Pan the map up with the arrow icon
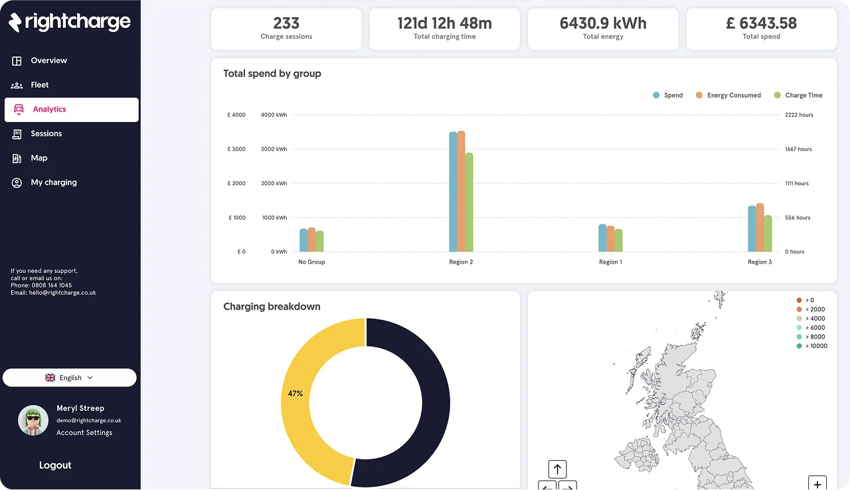 pyautogui.click(x=557, y=469)
